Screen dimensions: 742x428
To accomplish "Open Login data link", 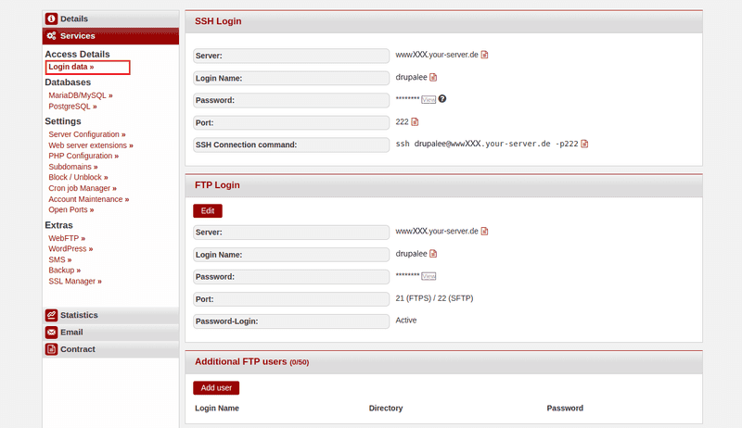I will point(71,67).
